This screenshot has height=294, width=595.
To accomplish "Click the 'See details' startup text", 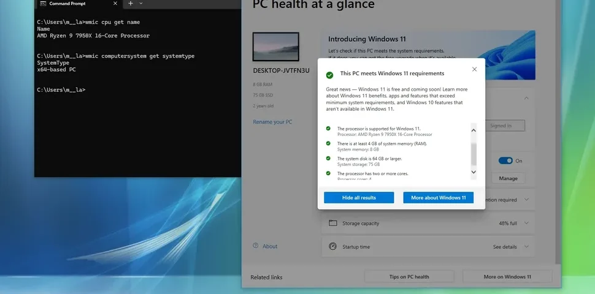I will tap(505, 247).
